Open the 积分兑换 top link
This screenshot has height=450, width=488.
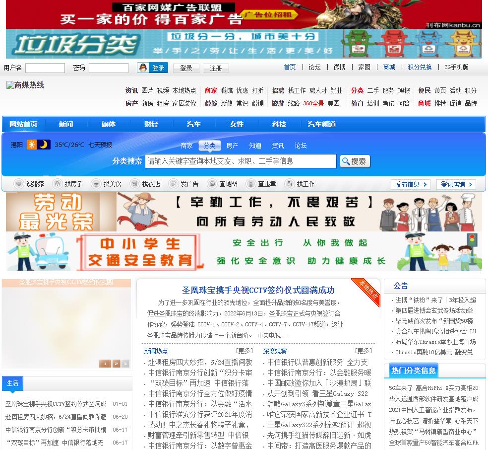pos(420,67)
